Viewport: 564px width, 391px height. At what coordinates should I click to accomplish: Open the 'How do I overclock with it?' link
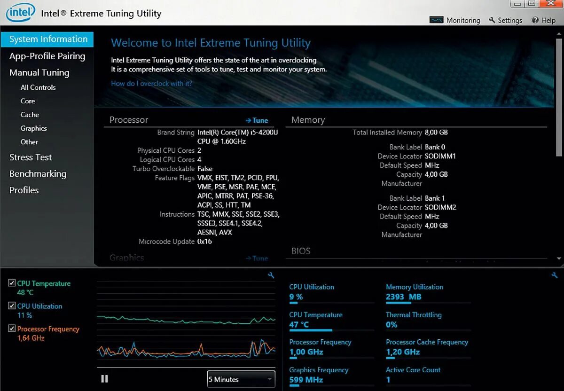[151, 84]
